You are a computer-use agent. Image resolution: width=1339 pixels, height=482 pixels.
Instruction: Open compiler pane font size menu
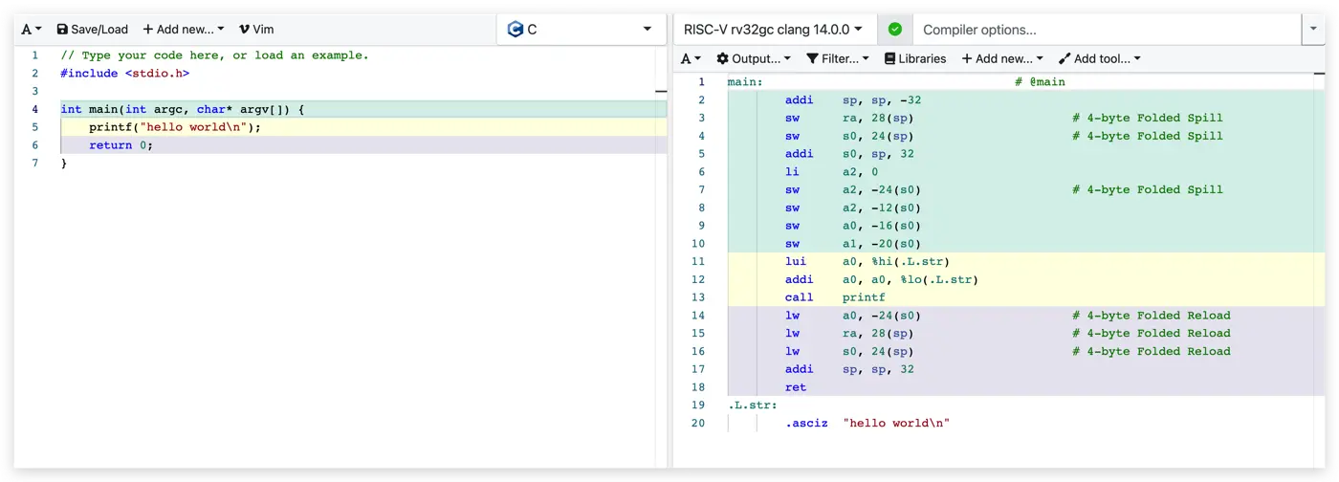690,59
